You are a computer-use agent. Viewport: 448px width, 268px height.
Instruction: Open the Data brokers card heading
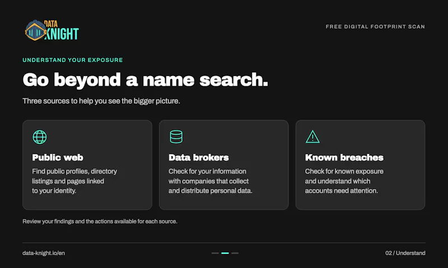click(x=199, y=157)
